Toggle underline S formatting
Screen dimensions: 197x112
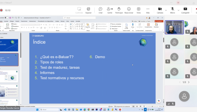point(26,27)
